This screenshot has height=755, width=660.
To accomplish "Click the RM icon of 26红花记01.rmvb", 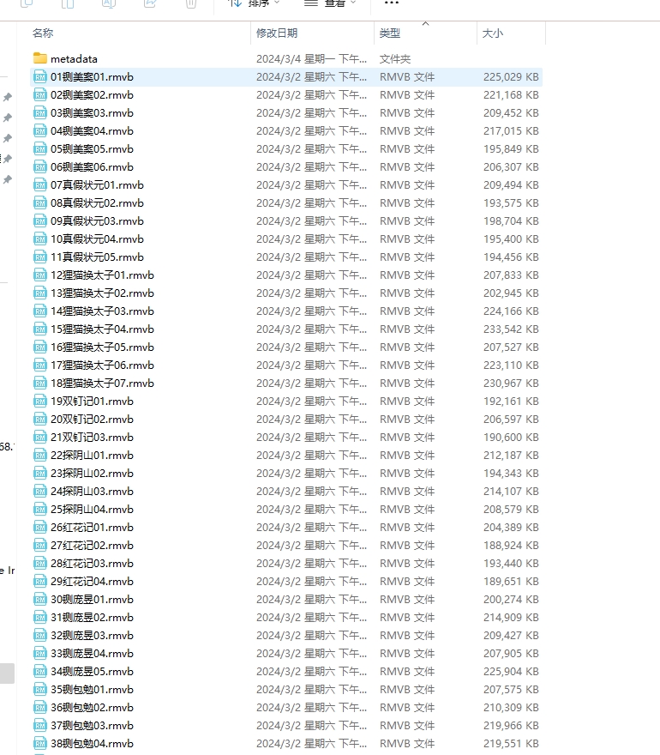I will tap(40, 528).
